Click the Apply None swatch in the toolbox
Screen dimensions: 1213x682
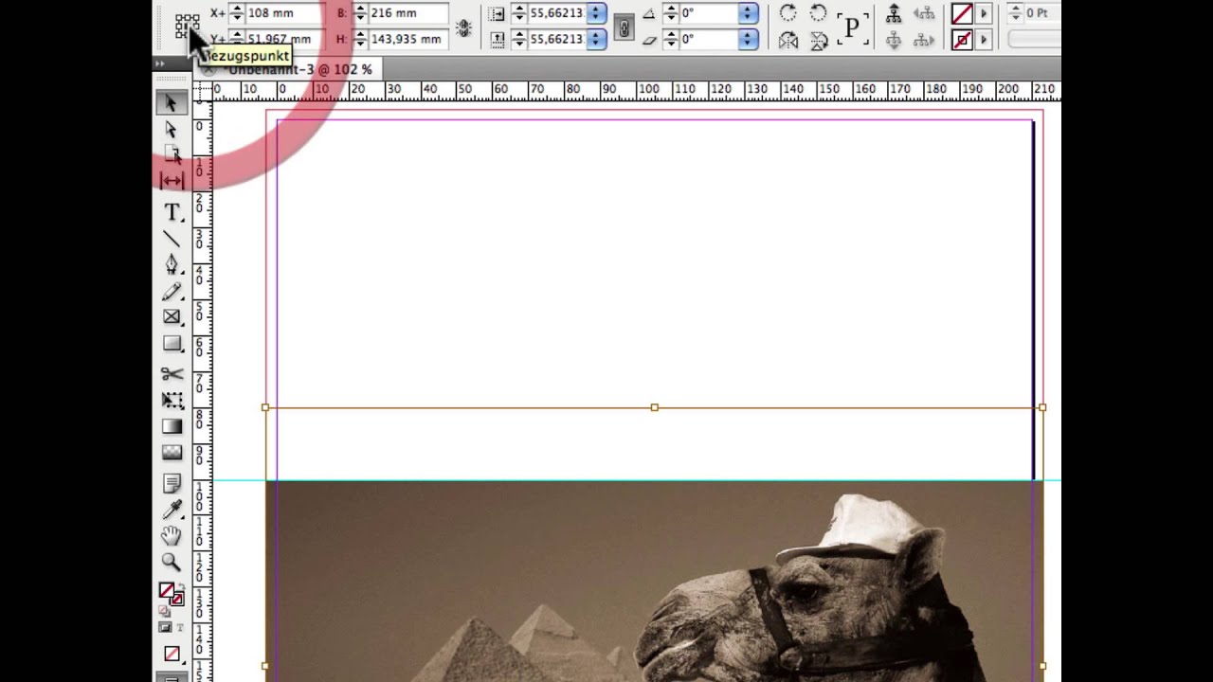point(172,654)
